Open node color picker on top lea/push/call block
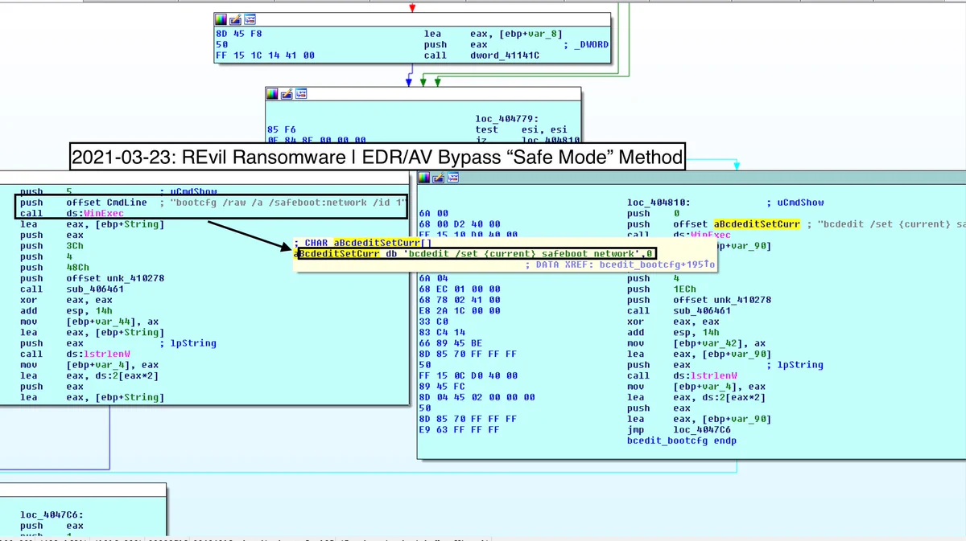This screenshot has width=966, height=541. (221, 18)
